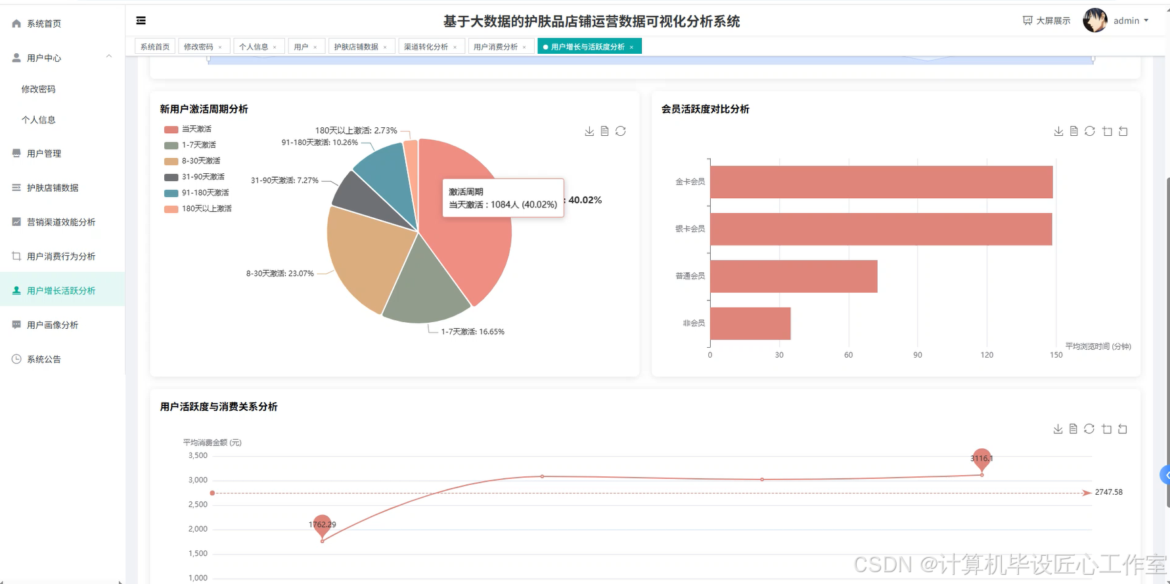Close the 修改密码 tab
Image resolution: width=1170 pixels, height=584 pixels.
pyautogui.click(x=220, y=47)
